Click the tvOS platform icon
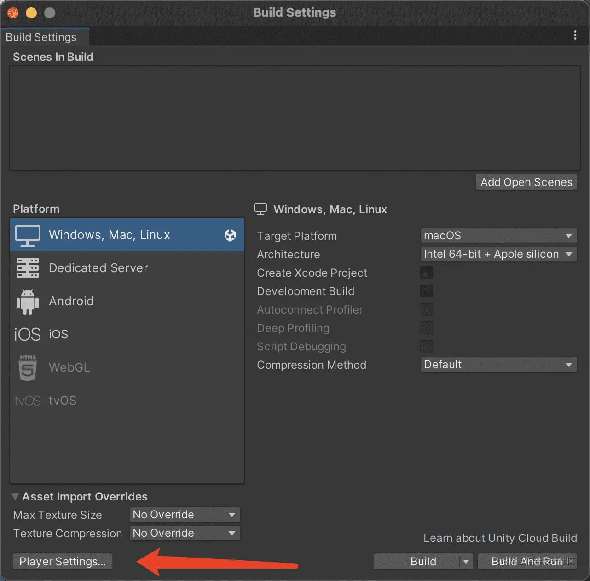590x581 pixels. tap(28, 401)
